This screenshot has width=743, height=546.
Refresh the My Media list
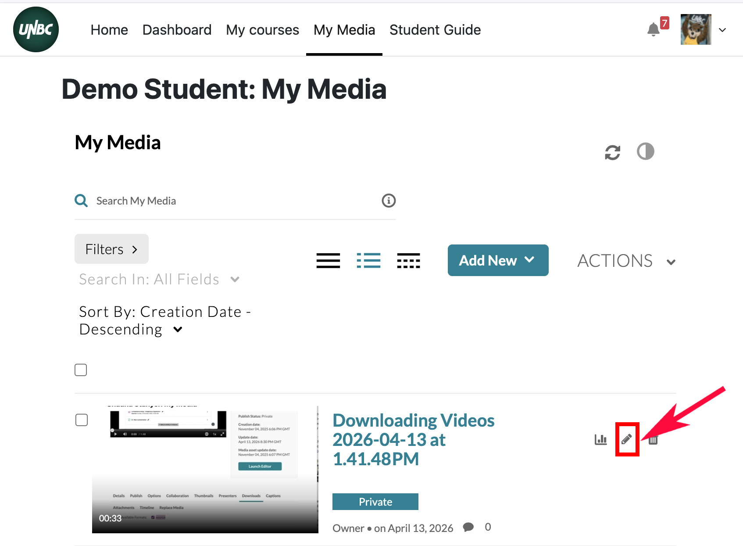pos(612,152)
